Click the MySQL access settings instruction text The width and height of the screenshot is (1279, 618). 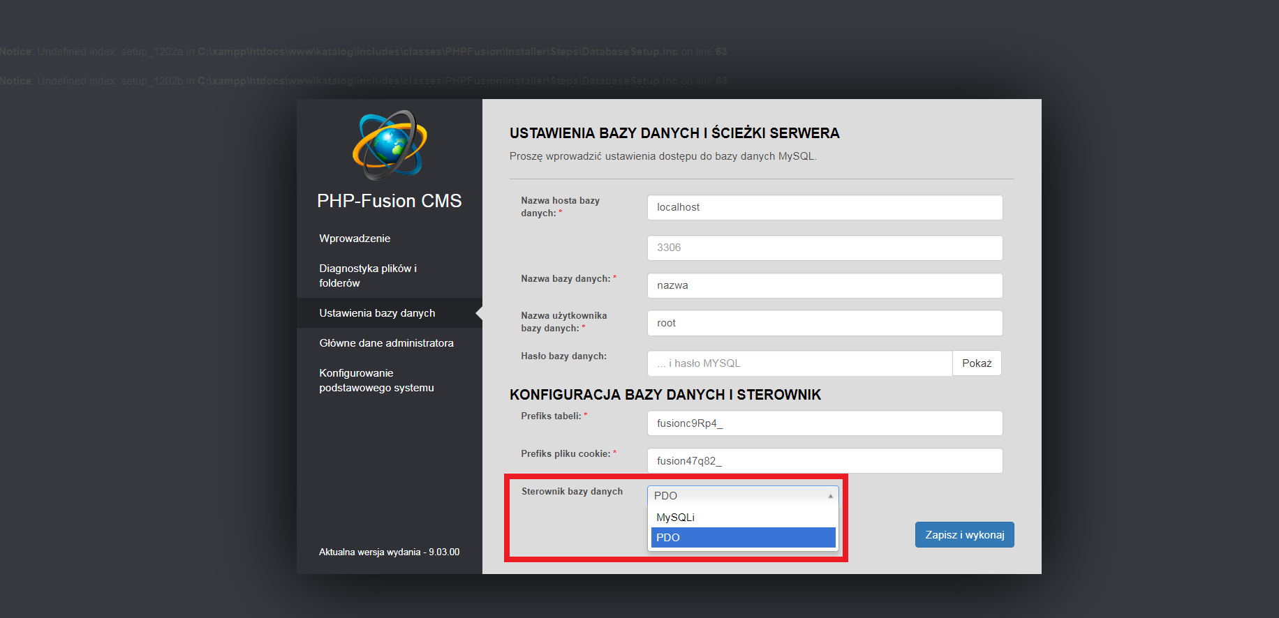coord(663,156)
